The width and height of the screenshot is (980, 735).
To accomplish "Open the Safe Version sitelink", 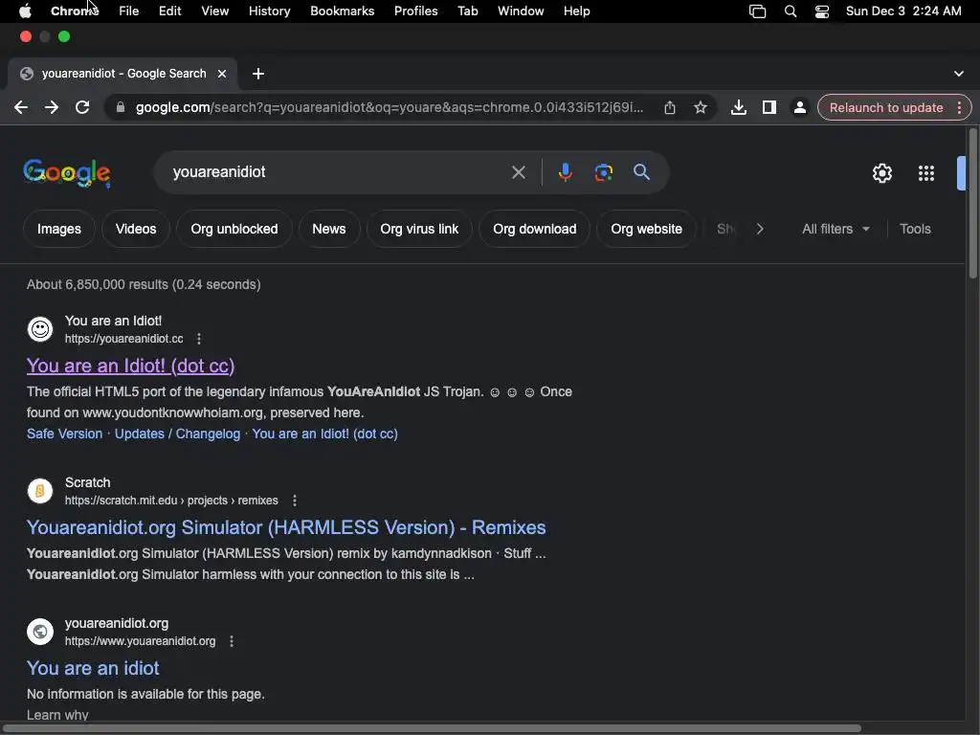I will point(64,434).
